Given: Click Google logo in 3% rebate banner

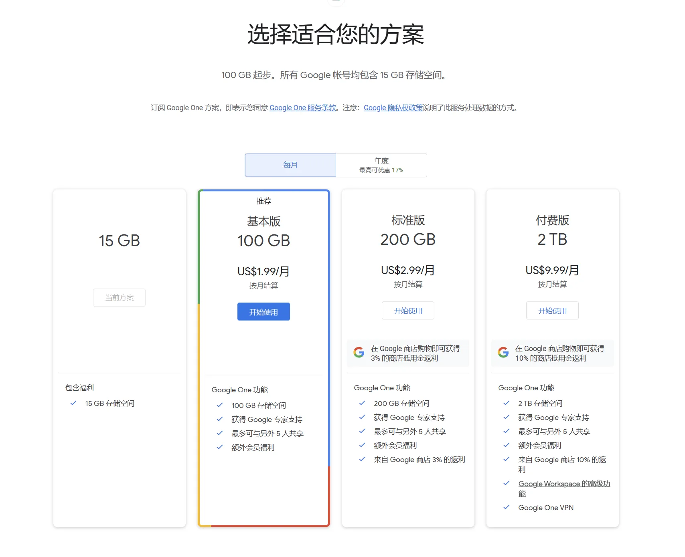Looking at the screenshot, I should point(359,353).
